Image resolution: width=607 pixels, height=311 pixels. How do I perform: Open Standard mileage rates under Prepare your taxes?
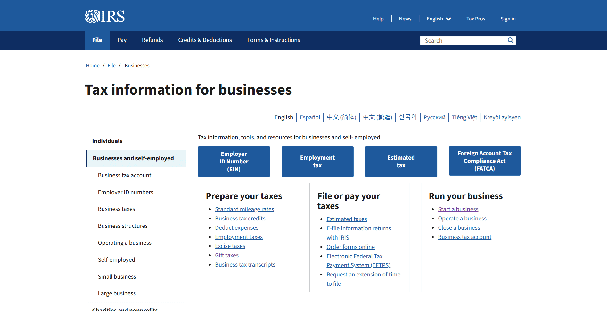point(244,209)
